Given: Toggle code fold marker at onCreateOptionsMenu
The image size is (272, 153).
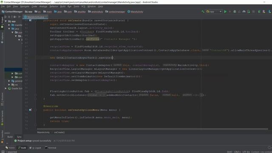Looking at the screenshot, I should 35,110.
